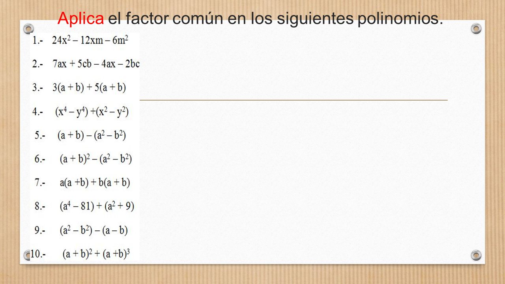Select exercise 9: (a² – b²) – (a – b)
This screenshot has height=284, width=505.
pyautogui.click(x=94, y=230)
